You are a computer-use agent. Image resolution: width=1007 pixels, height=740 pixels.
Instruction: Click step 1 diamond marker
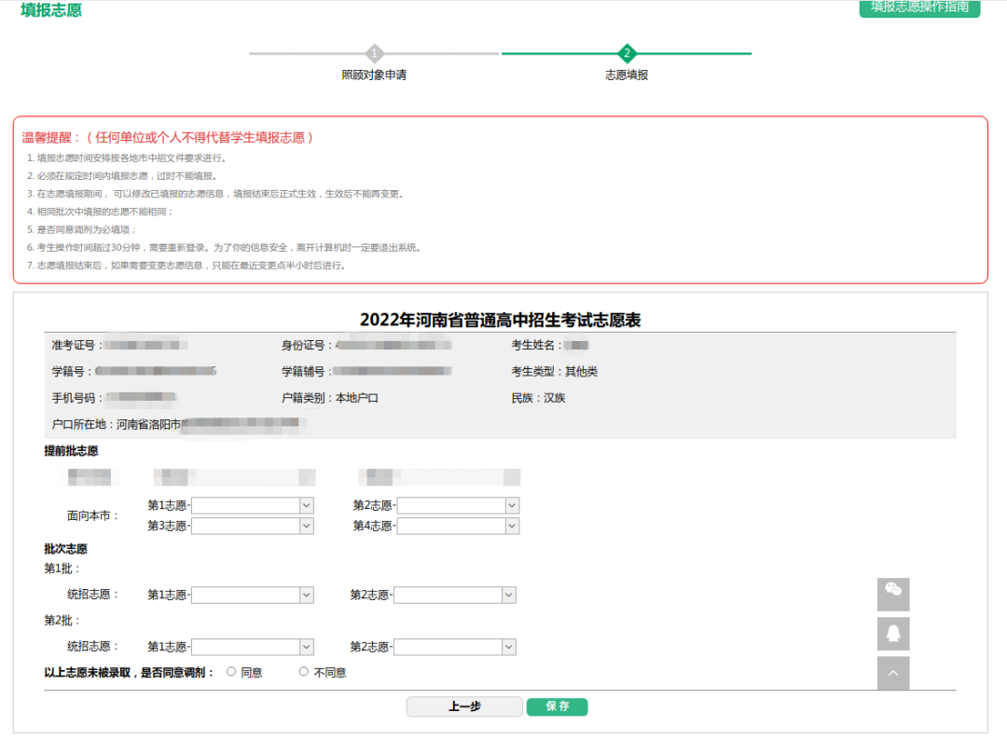[374, 53]
